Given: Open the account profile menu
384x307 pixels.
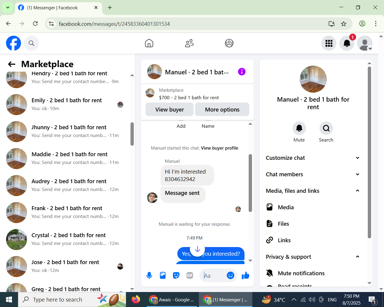Looking at the screenshot, I should (365, 43).
